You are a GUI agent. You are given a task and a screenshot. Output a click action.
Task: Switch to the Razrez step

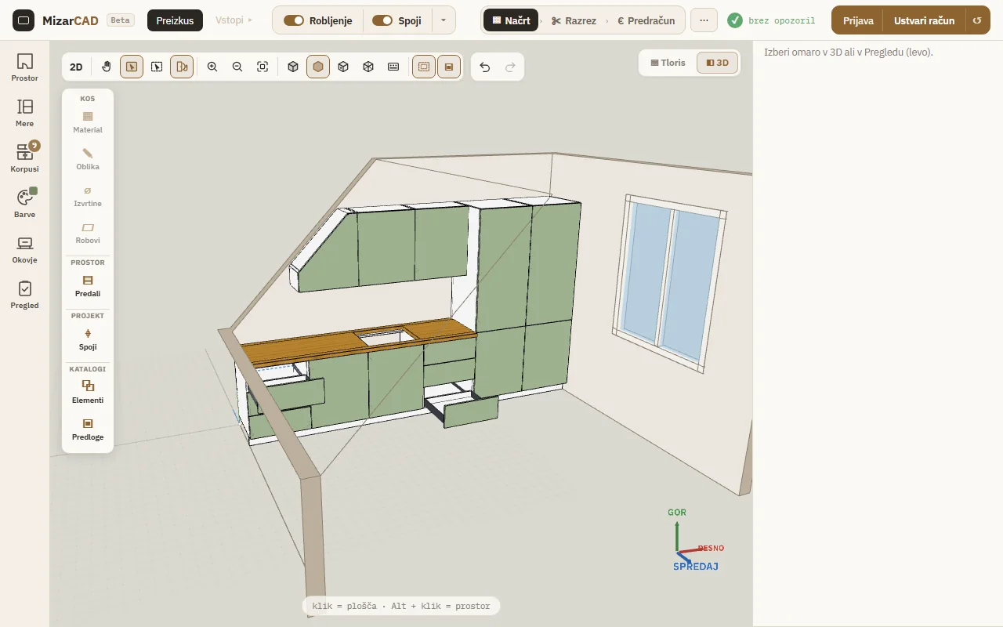[574, 20]
